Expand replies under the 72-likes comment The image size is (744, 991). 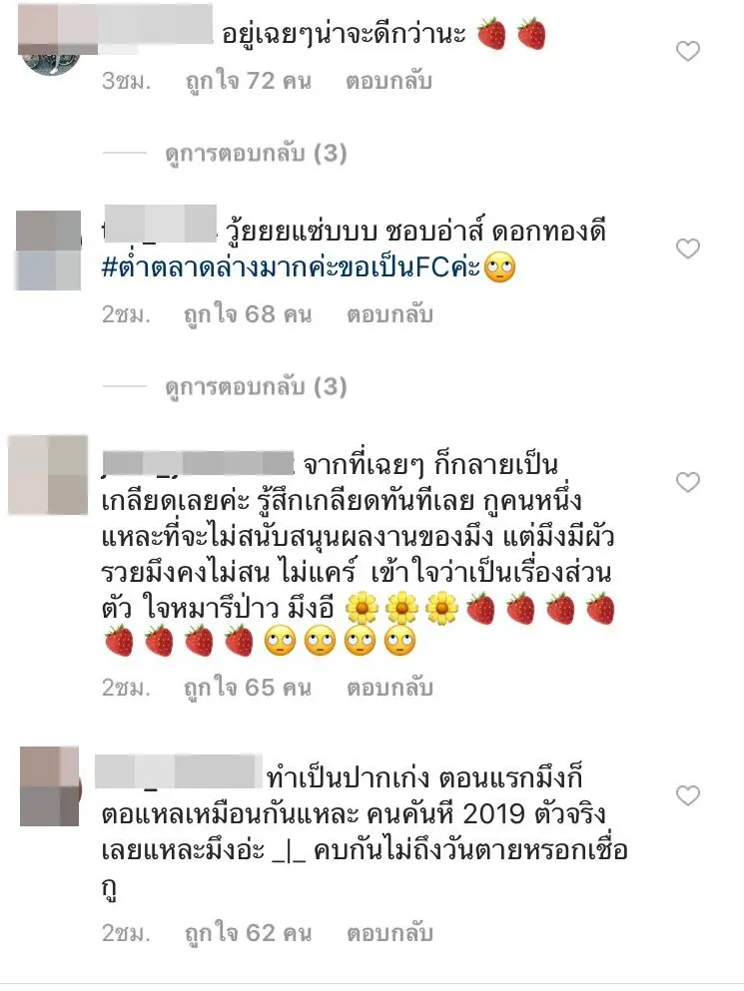tap(256, 154)
